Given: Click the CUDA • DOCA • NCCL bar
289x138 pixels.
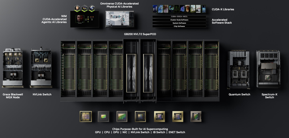Looking at the screenshot, I should click(179, 17).
